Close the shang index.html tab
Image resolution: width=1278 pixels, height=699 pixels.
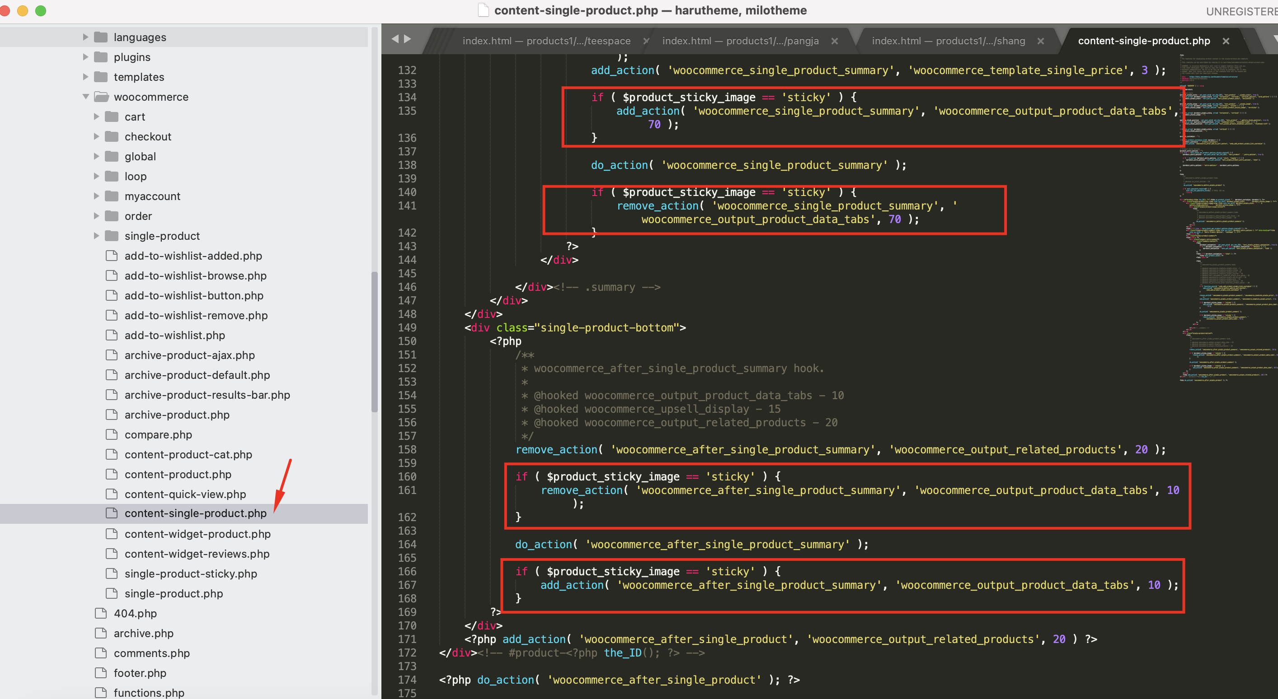click(x=1041, y=41)
